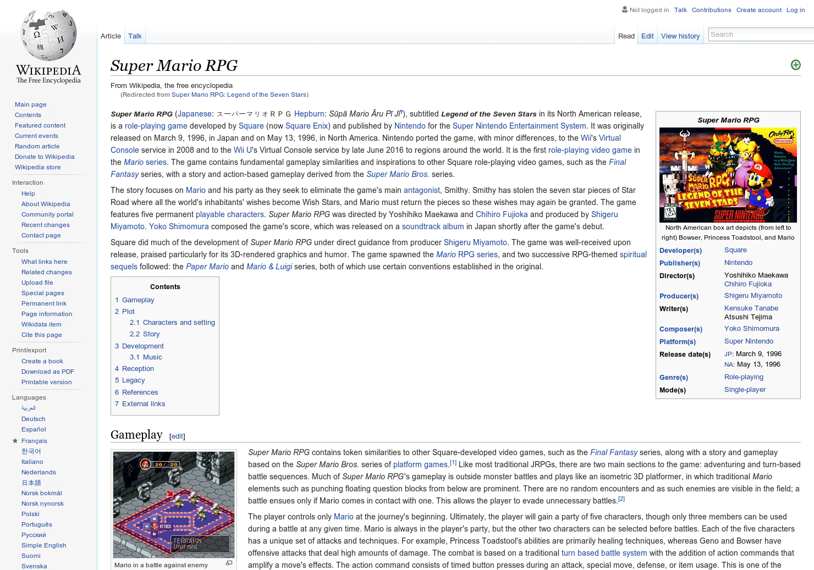Click Donate to Wikipedia link
Viewport: 814px width, 570px height.
point(45,157)
